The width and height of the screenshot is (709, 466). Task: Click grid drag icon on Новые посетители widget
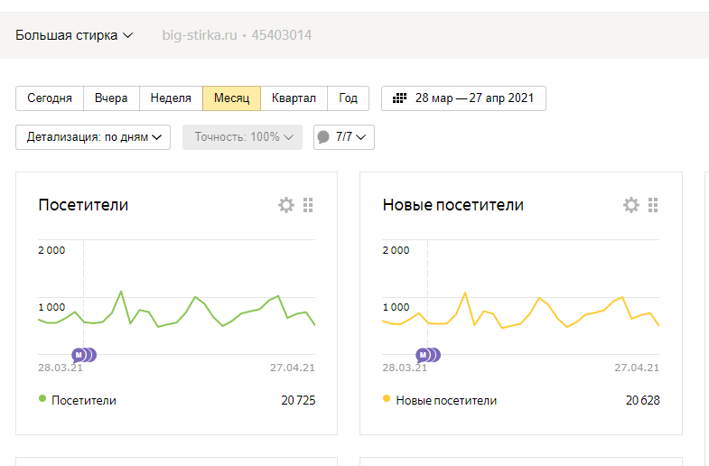click(x=653, y=205)
